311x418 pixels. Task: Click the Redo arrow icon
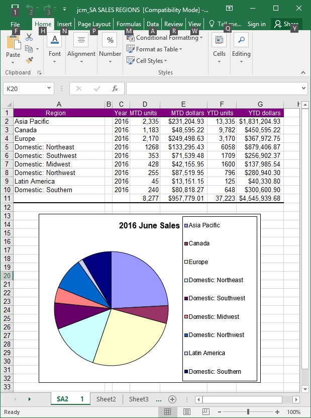(x=47, y=9)
